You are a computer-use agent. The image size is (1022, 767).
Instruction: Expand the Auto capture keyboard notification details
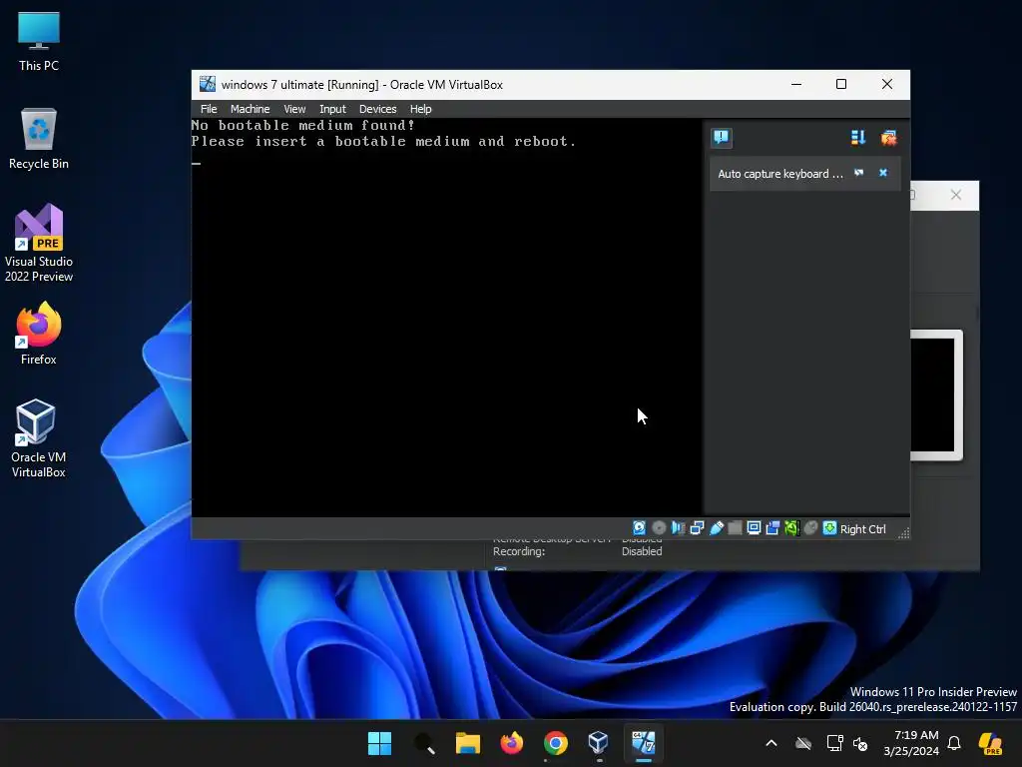pyautogui.click(x=859, y=173)
